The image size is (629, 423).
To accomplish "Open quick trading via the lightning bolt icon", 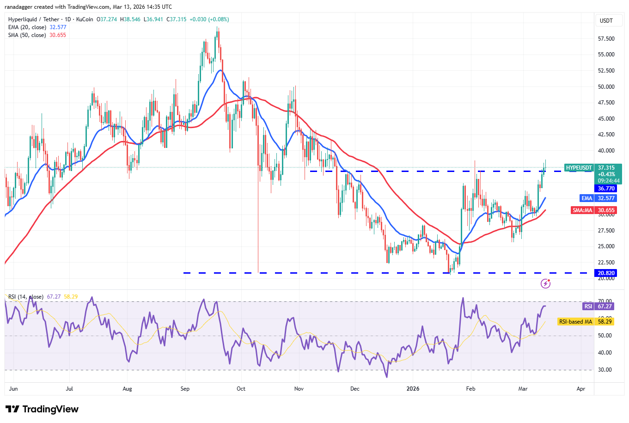I will click(x=546, y=284).
